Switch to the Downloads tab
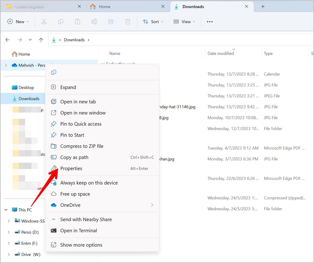Screen dimensions: 314x263 point(212,7)
